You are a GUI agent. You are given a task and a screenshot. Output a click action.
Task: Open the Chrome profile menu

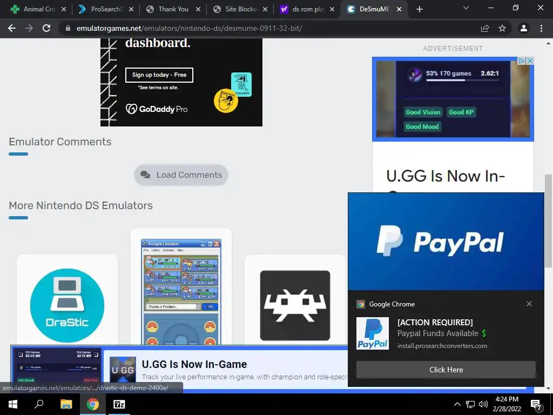pyautogui.click(x=524, y=28)
